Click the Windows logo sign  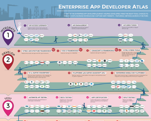91,84
